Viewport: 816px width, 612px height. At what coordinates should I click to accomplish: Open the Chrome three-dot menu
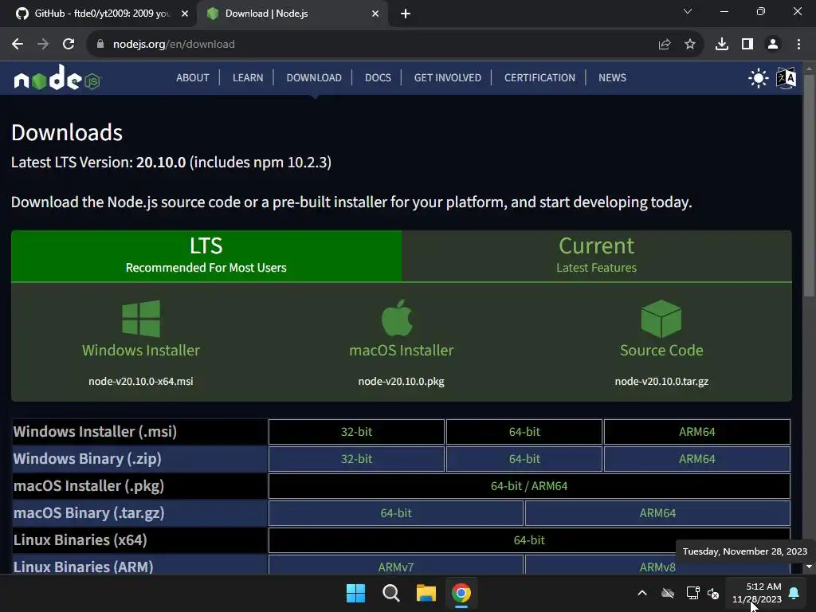pyautogui.click(x=798, y=45)
